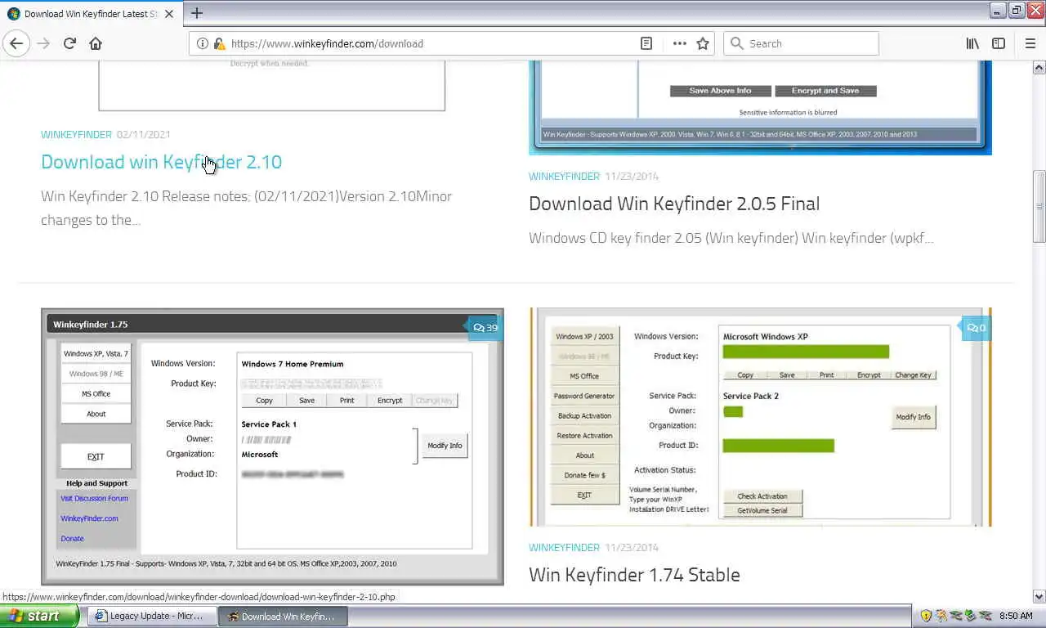Image resolution: width=1046 pixels, height=628 pixels.
Task: Bookmark this page with star icon
Action: 703,43
